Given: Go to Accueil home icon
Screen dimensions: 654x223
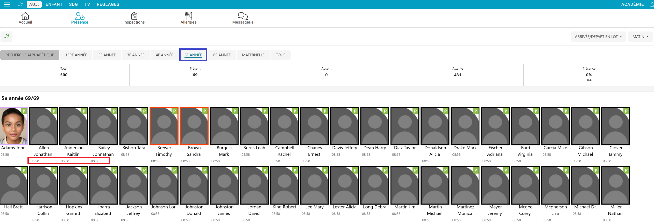Looking at the screenshot, I should [25, 16].
